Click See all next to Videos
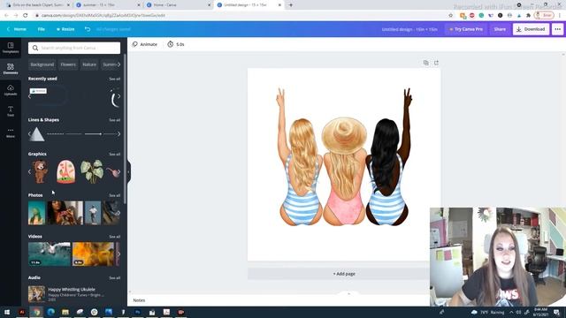The image size is (566, 318). 114,237
